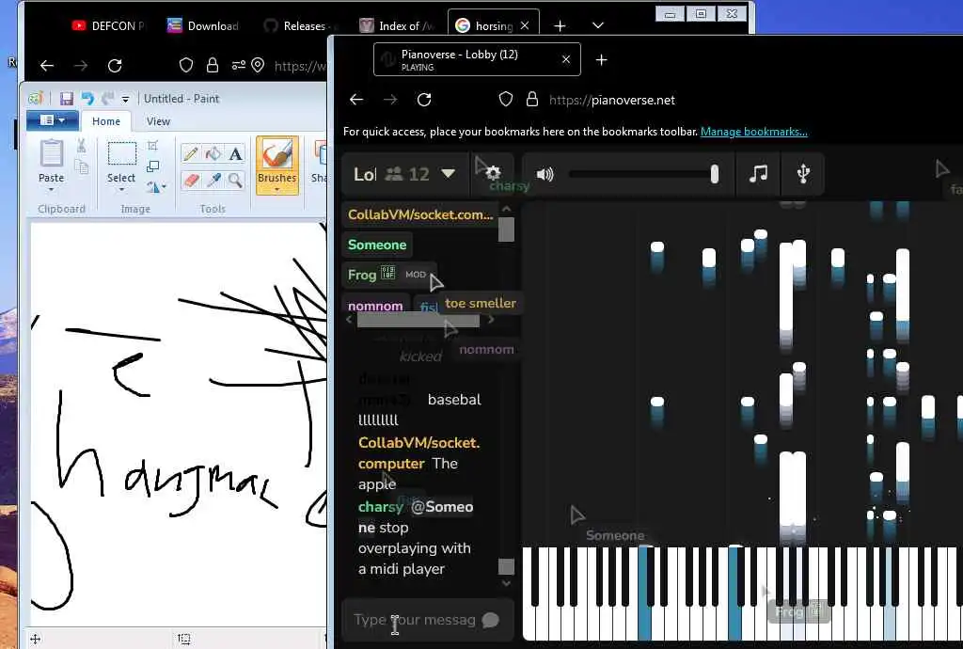Click the CollabVM/socket.com user entry
This screenshot has width=963, height=649.
pyautogui.click(x=420, y=214)
